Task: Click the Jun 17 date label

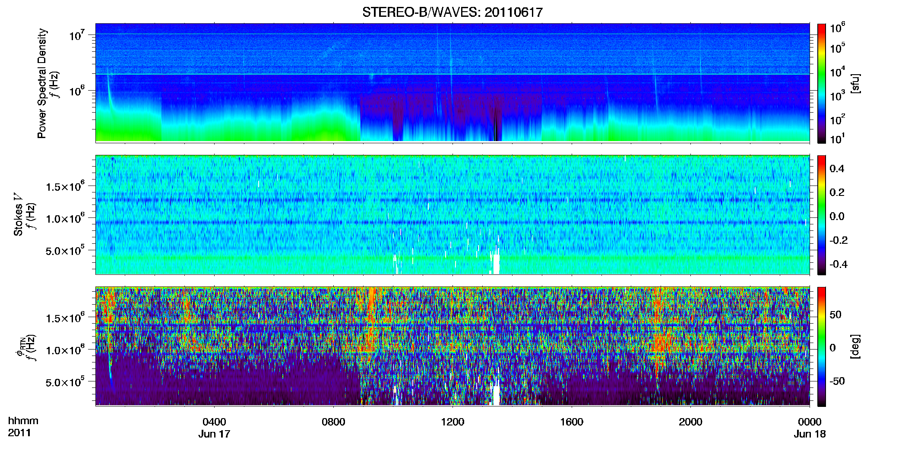Action: (x=214, y=434)
